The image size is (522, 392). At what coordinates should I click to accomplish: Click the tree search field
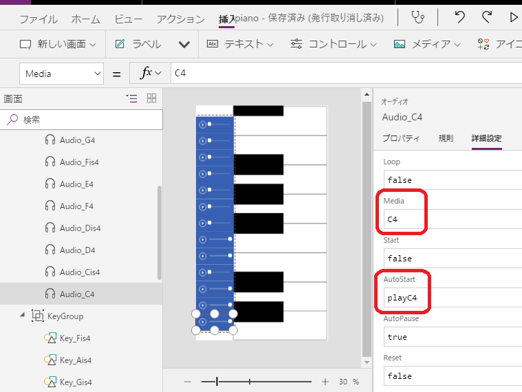(x=81, y=120)
